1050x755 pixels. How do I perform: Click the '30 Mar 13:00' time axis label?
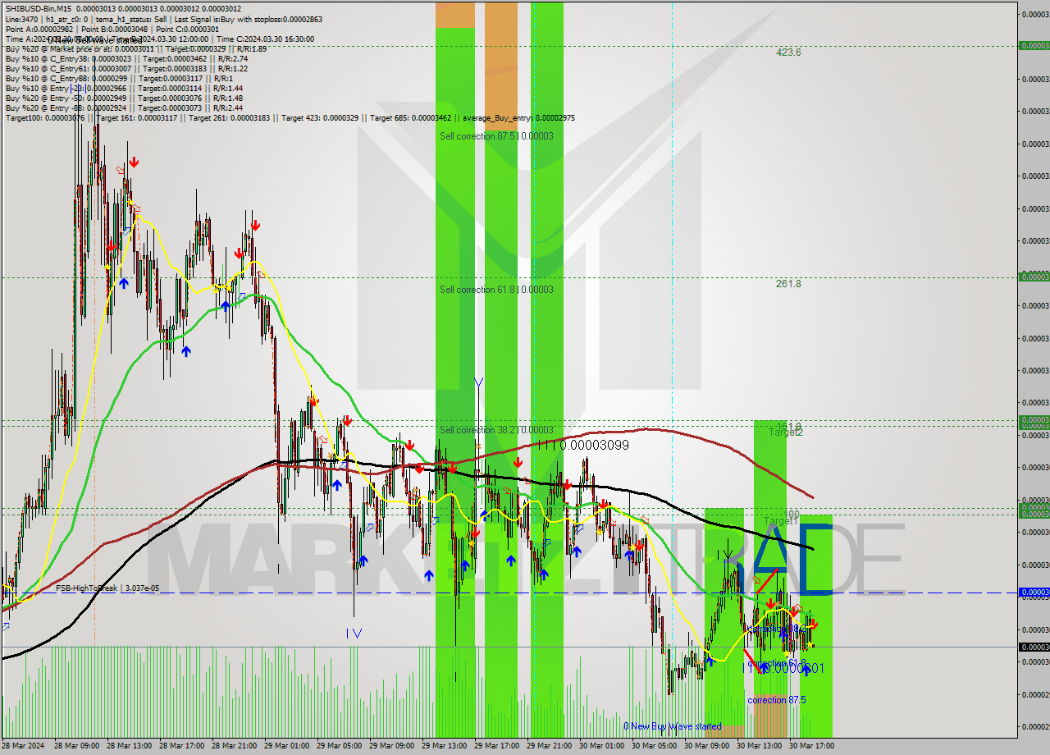pos(759,746)
